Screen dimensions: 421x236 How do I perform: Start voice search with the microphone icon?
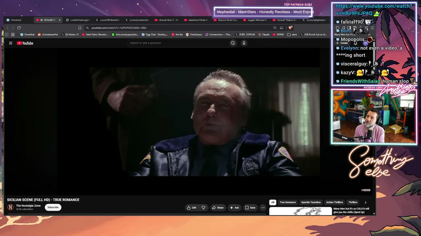(x=244, y=43)
